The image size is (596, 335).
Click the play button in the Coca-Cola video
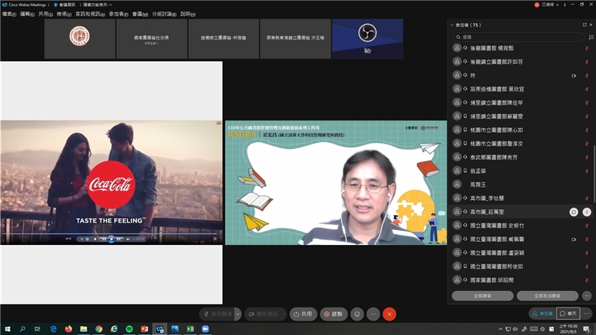pyautogui.click(x=111, y=239)
